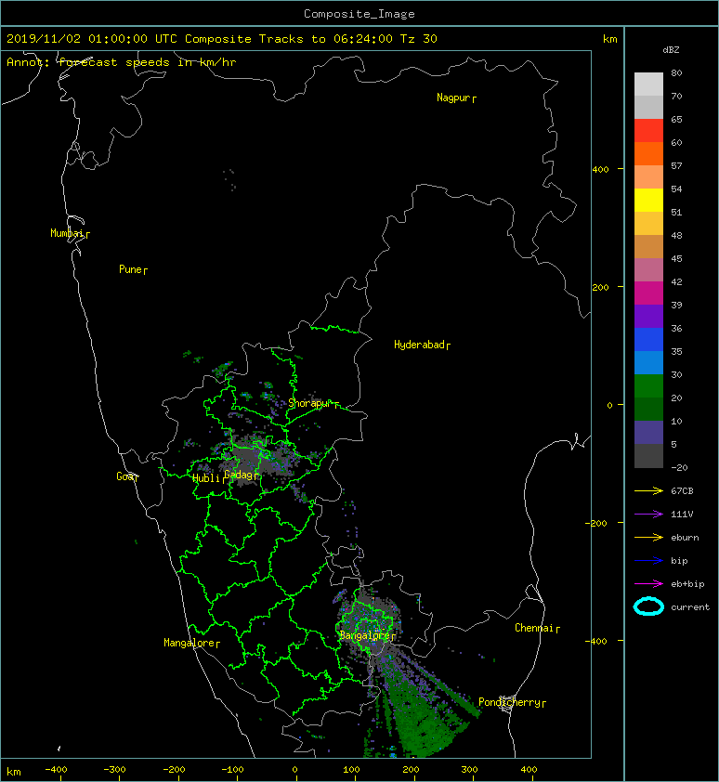The height and width of the screenshot is (782, 719).
Task: Click the Mumbai city label
Action: coord(68,233)
